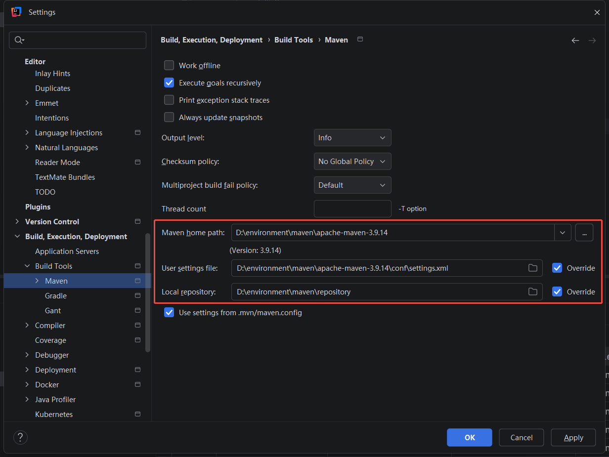Click Cancel to discard changes
Viewport: 609px width, 457px height.
tap(522, 437)
